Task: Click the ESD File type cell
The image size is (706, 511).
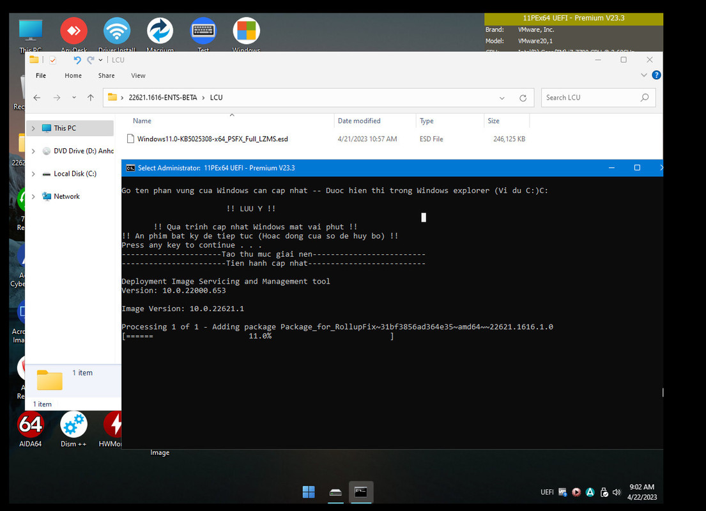Action: pyautogui.click(x=431, y=139)
